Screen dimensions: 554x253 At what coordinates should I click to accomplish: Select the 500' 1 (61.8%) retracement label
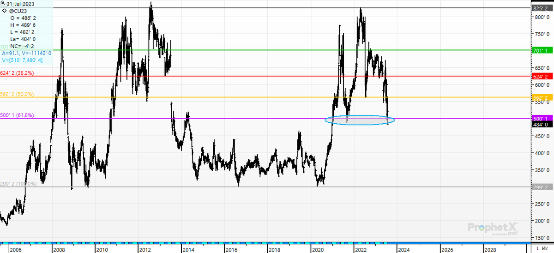click(17, 115)
